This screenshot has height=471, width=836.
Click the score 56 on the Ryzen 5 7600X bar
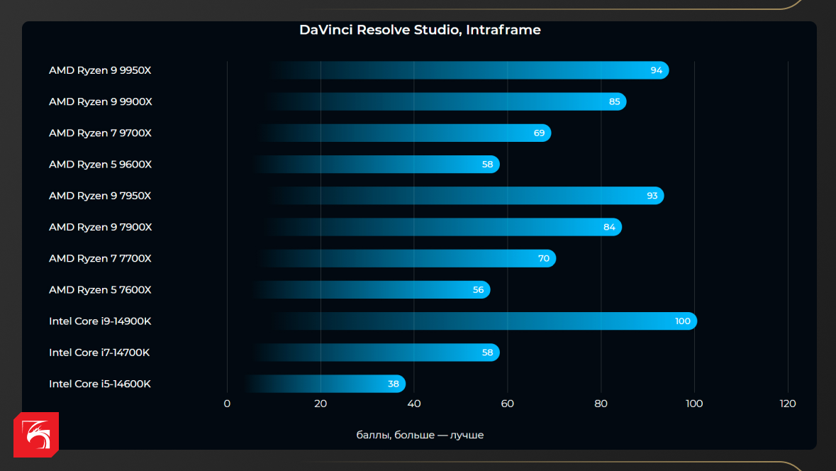point(478,289)
